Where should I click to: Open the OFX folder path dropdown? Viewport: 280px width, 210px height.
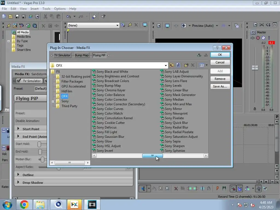[166, 66]
